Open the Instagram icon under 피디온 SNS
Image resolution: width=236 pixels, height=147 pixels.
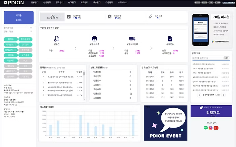211,128
